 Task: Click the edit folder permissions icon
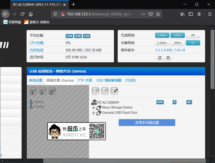pyautogui.click(x=114, y=91)
